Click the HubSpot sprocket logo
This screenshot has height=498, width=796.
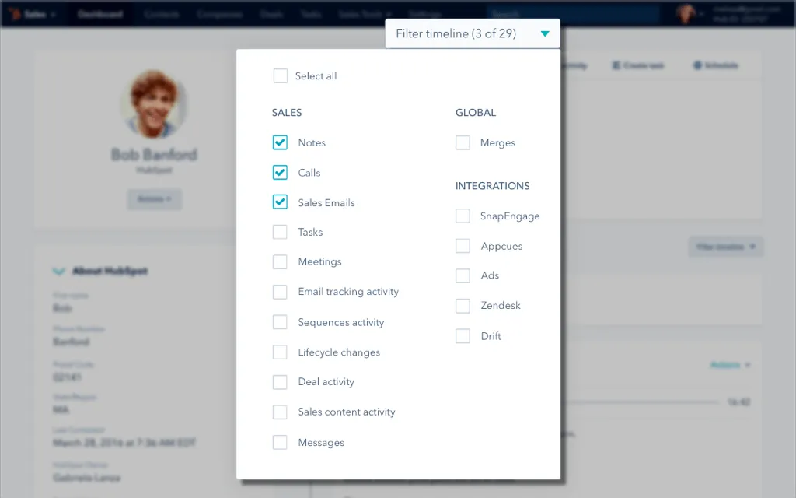[14, 14]
